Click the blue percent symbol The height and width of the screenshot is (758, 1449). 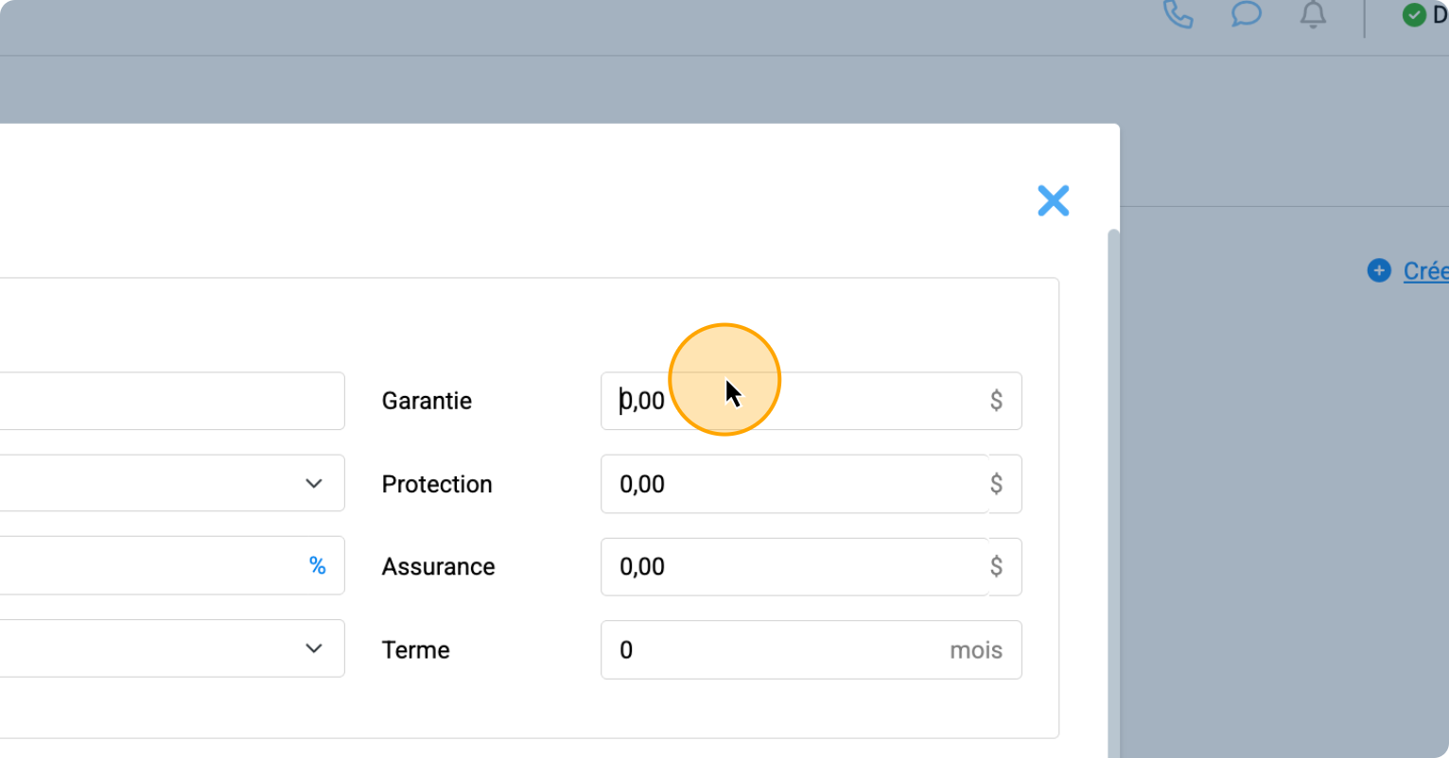coord(318,566)
